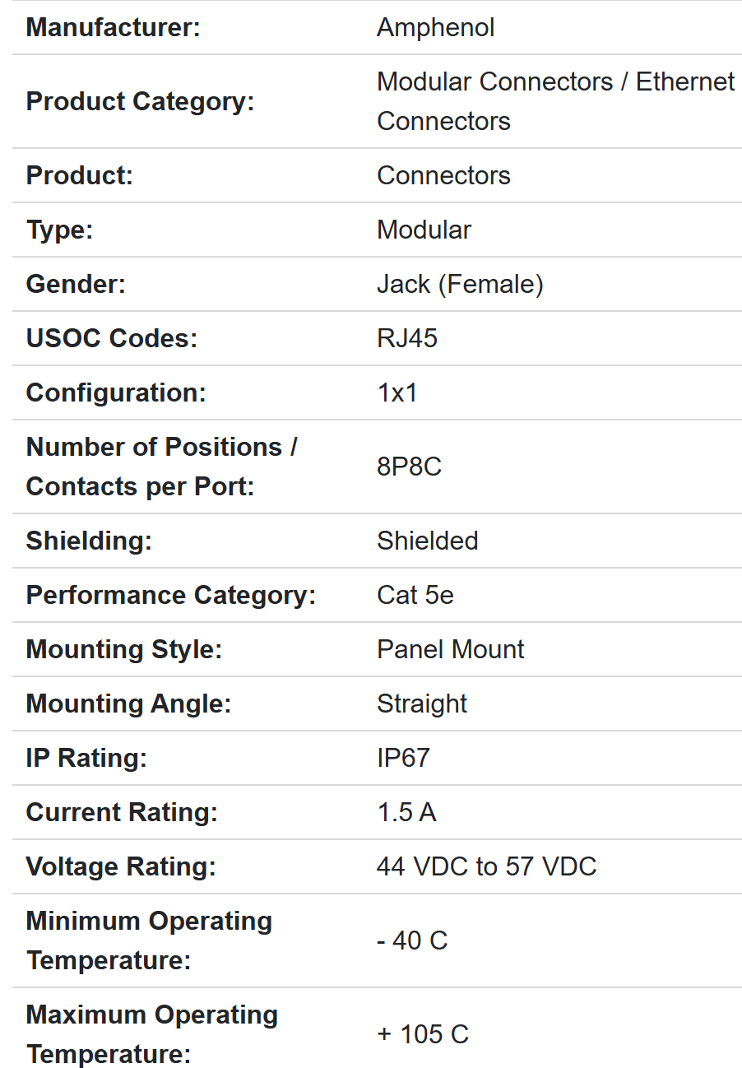The height and width of the screenshot is (1068, 742).
Task: Select the IP67 rating value
Action: pyautogui.click(x=403, y=758)
